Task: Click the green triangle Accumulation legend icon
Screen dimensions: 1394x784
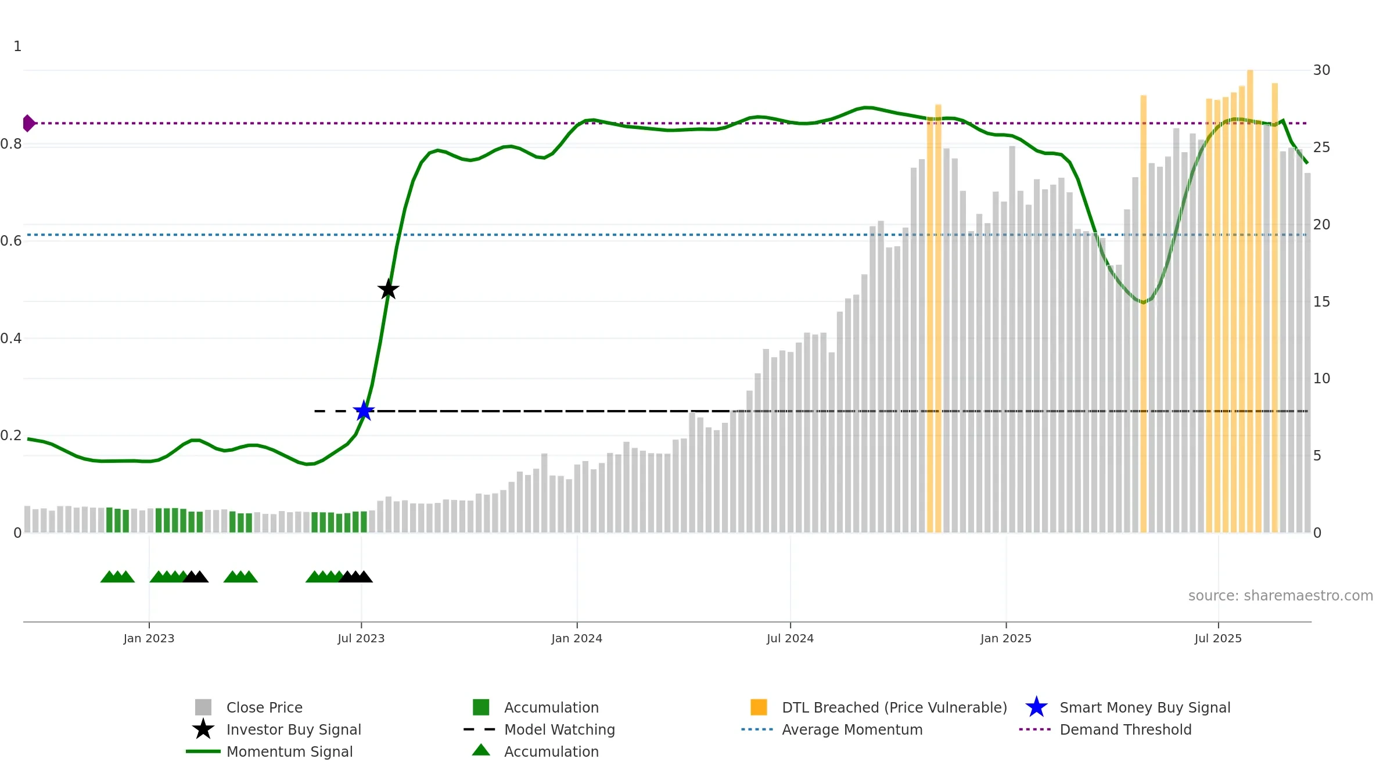Action: tap(481, 750)
